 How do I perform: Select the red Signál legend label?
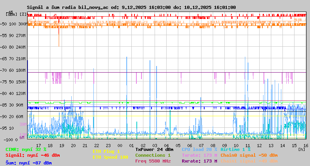(x=33, y=156)
